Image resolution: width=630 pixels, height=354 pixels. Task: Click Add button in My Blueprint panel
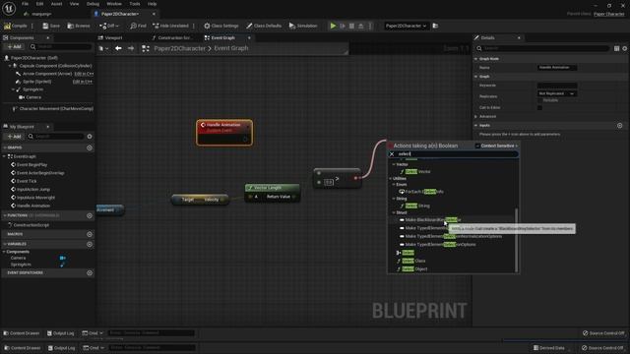click(x=14, y=137)
